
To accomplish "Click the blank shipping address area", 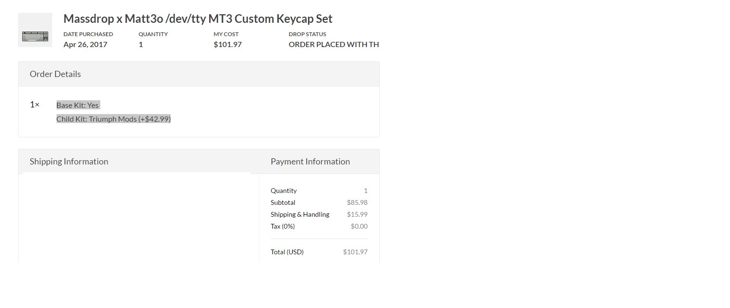I will tap(137, 216).
